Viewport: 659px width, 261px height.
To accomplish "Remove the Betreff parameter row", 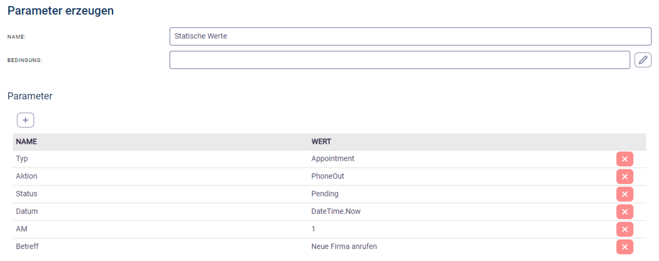I will [624, 247].
